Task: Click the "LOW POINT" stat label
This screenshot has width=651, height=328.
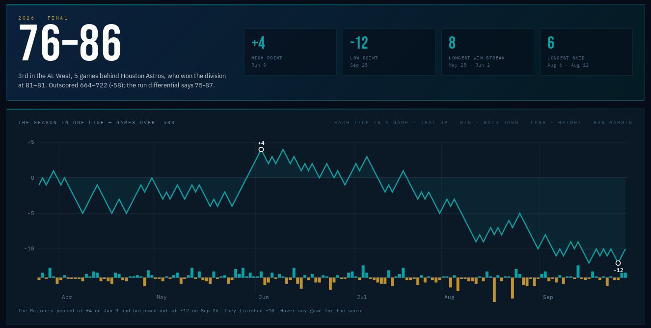Action: (x=364, y=58)
